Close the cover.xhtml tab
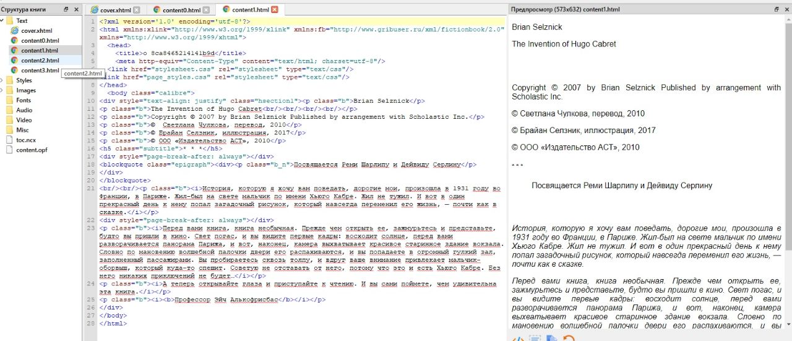Screen dimensions: 792x341 pyautogui.click(x=137, y=10)
